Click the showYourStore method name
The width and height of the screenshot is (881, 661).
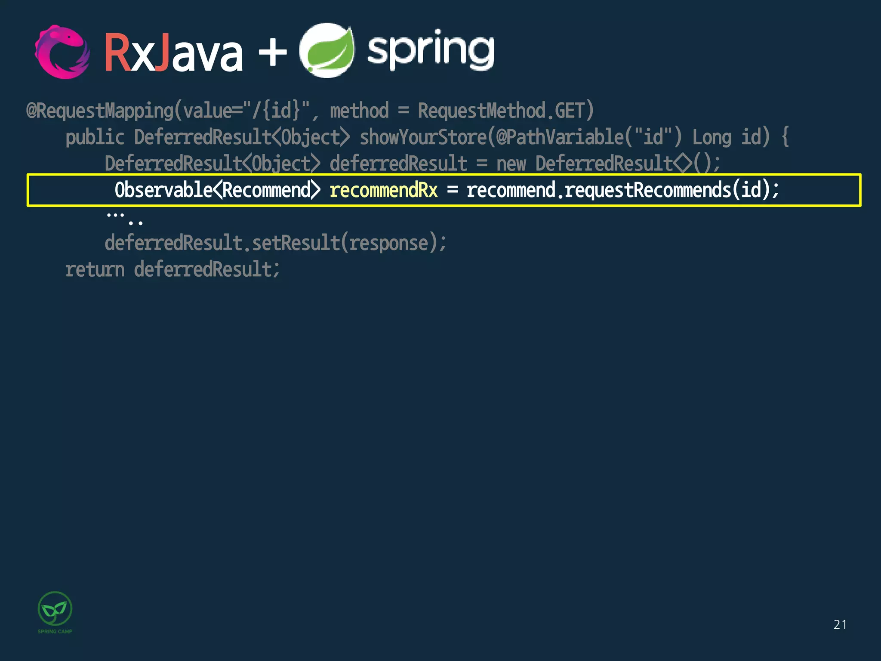[423, 137]
